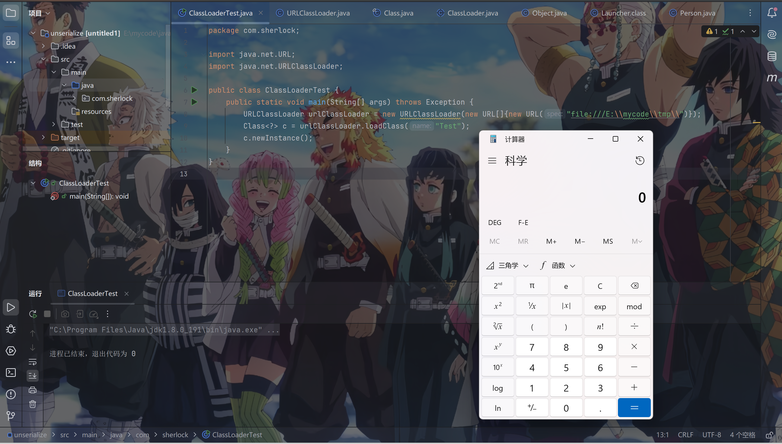The height and width of the screenshot is (444, 782).
Task: Open the Git version control window
Action: [x=11, y=415]
